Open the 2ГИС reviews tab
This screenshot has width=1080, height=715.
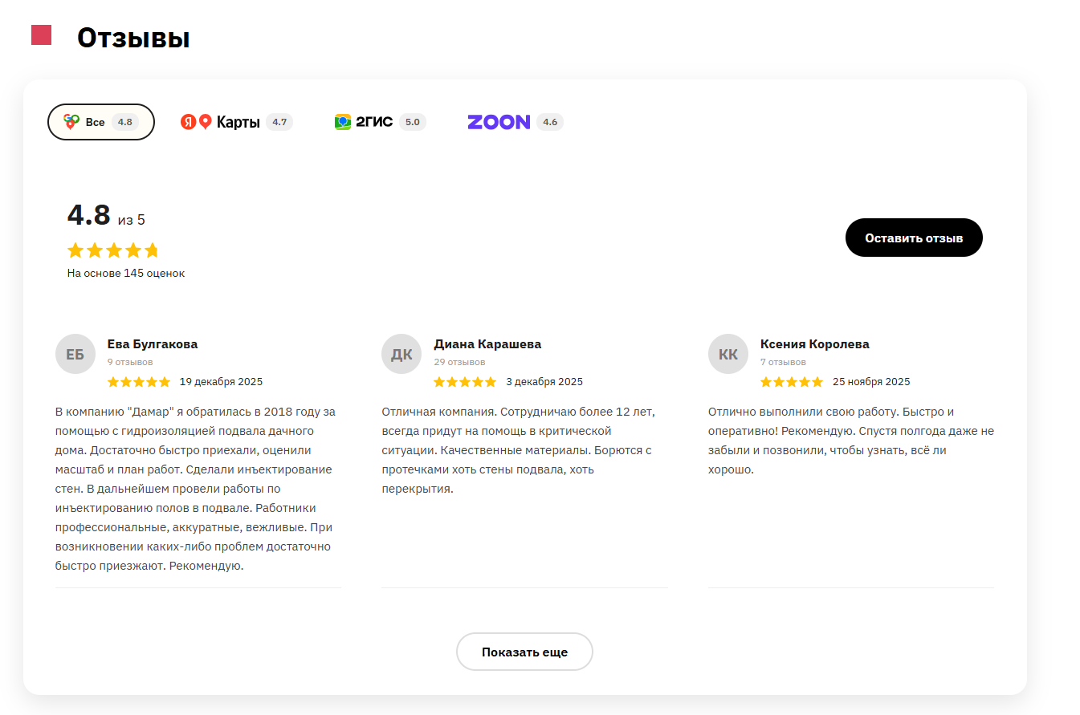pyautogui.click(x=381, y=122)
